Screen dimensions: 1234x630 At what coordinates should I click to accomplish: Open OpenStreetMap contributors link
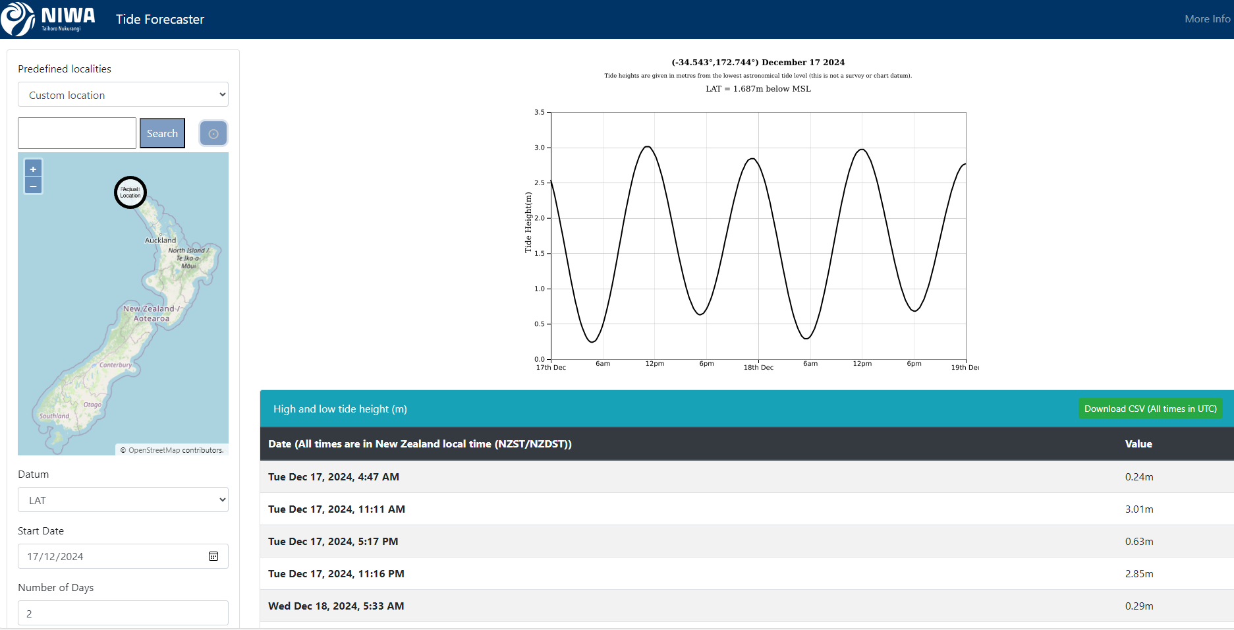click(x=154, y=450)
